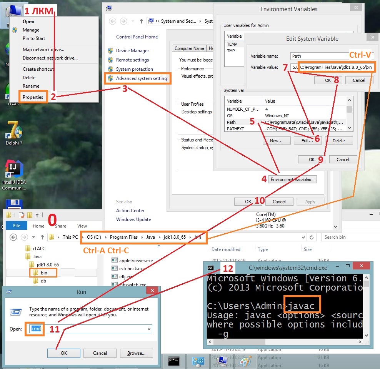Click Browse... in Run dialog
This screenshot has width=380, height=369.
136,353
